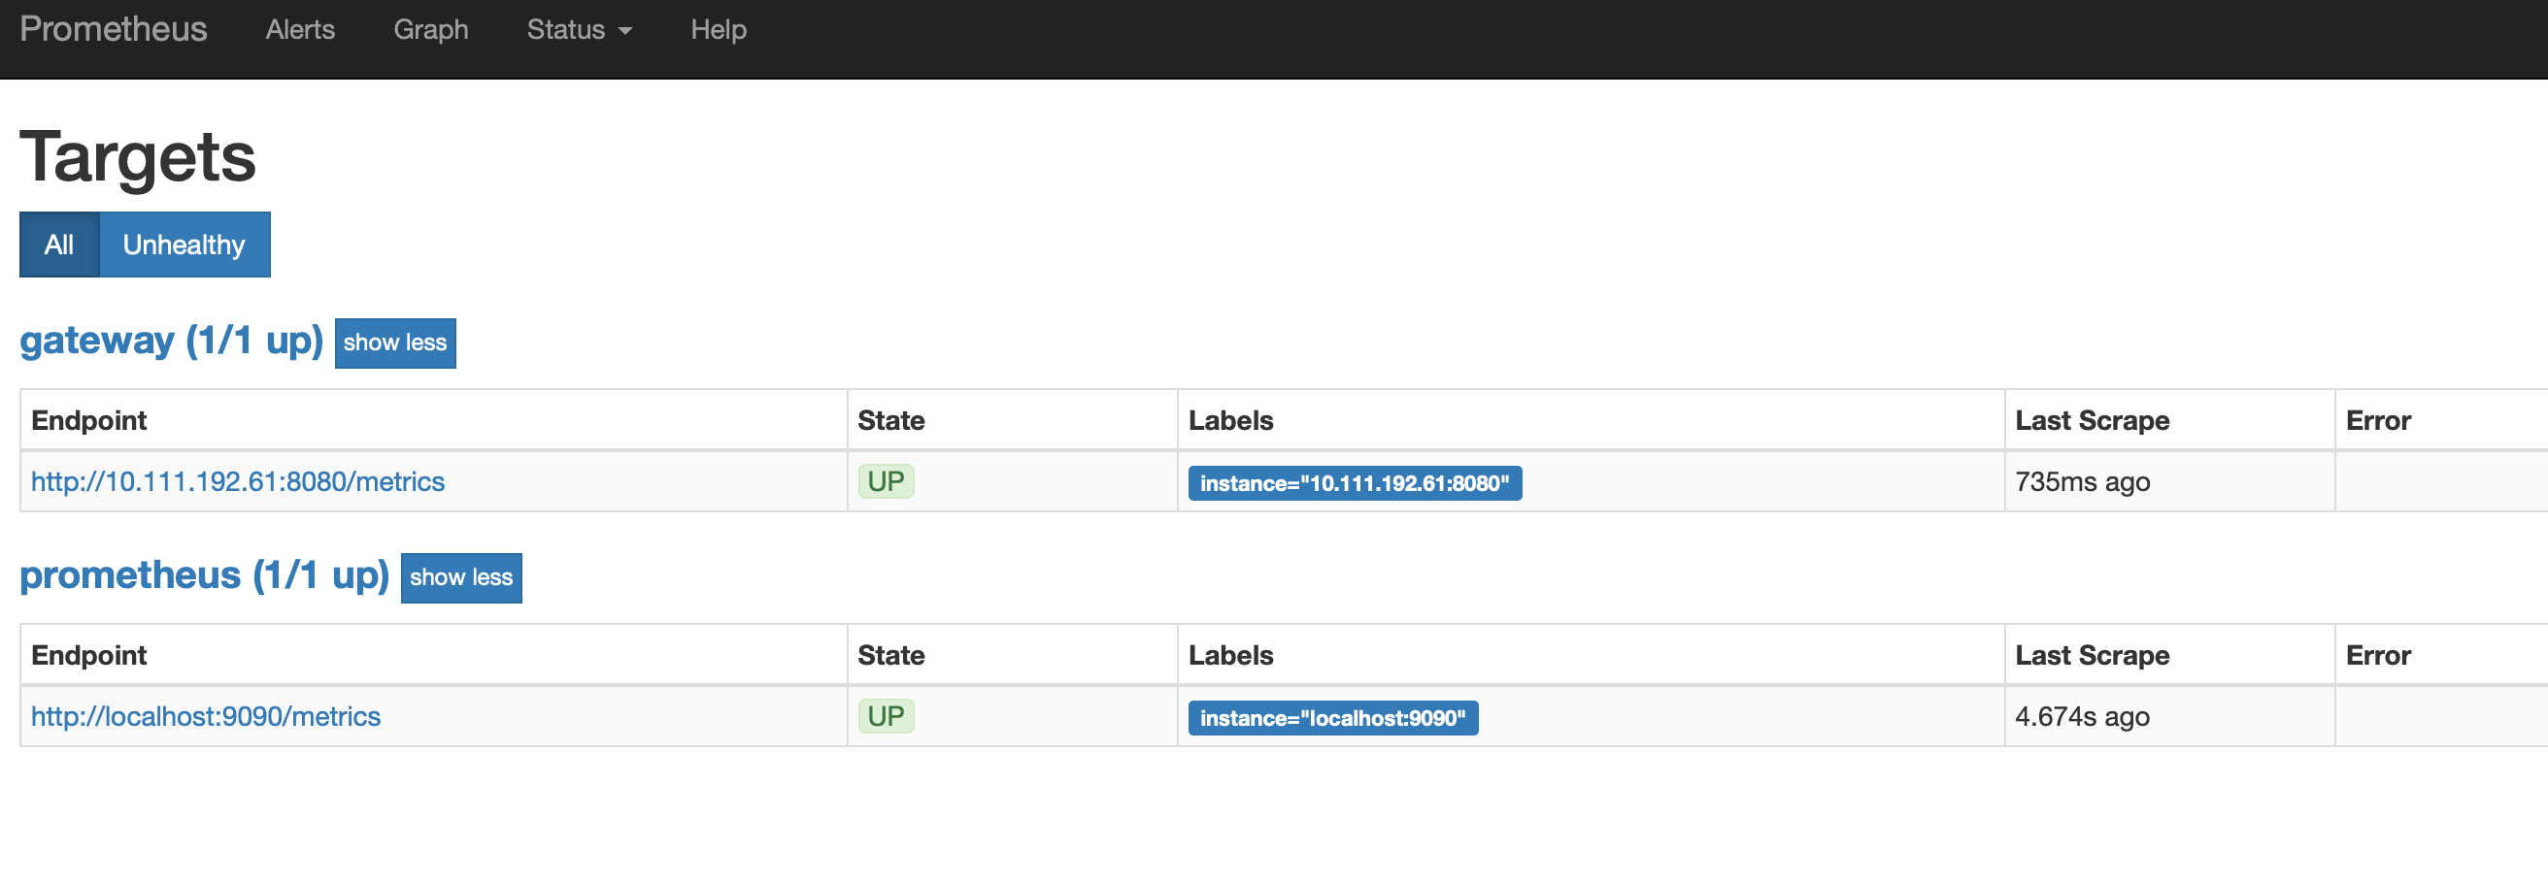This screenshot has width=2548, height=883.
Task: Go to the Prometheus home link
Action: 113,30
